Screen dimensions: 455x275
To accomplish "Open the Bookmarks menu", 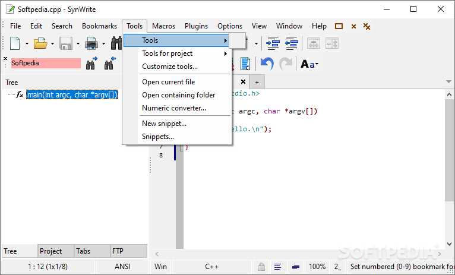I will (x=99, y=26).
